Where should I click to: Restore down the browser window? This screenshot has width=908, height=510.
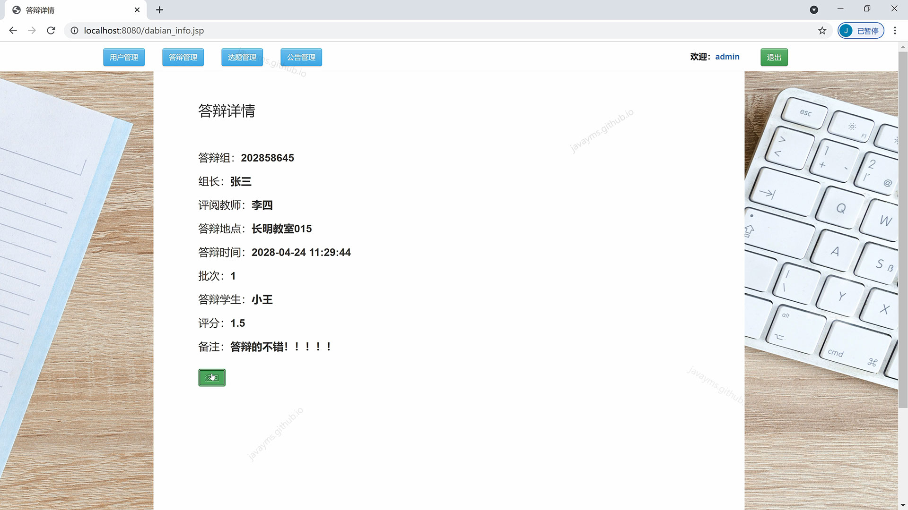[867, 8]
